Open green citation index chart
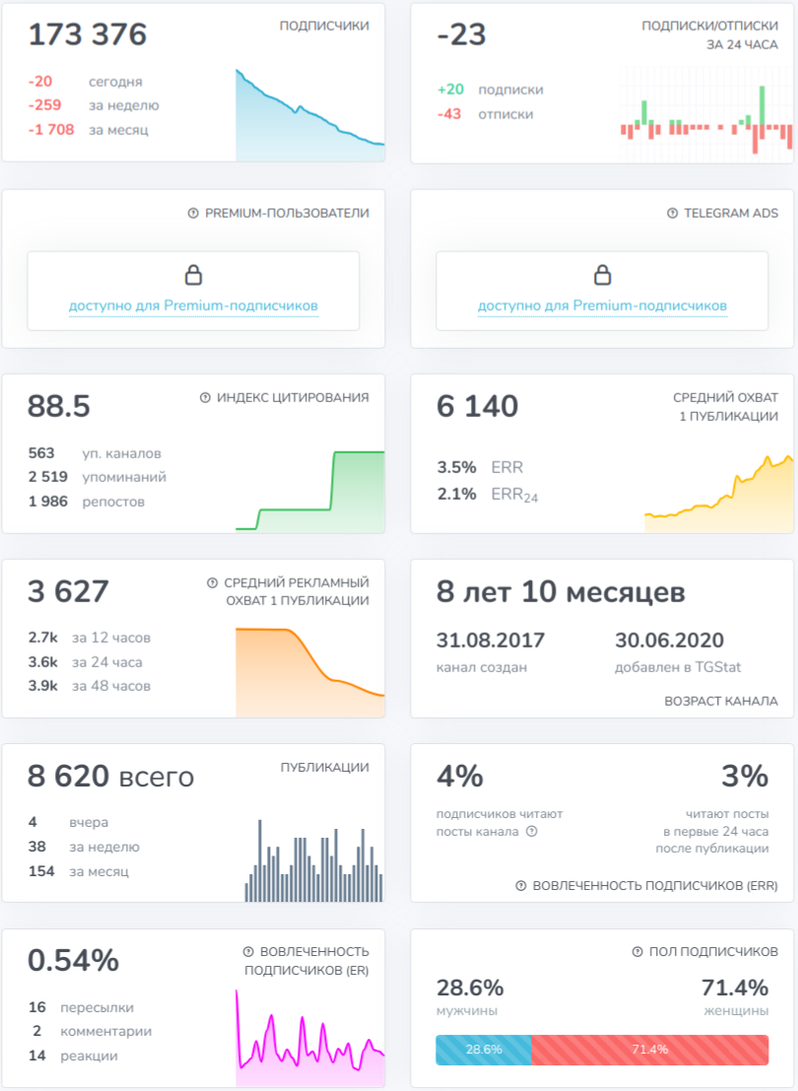Image resolution: width=798 pixels, height=1091 pixels. click(310, 491)
